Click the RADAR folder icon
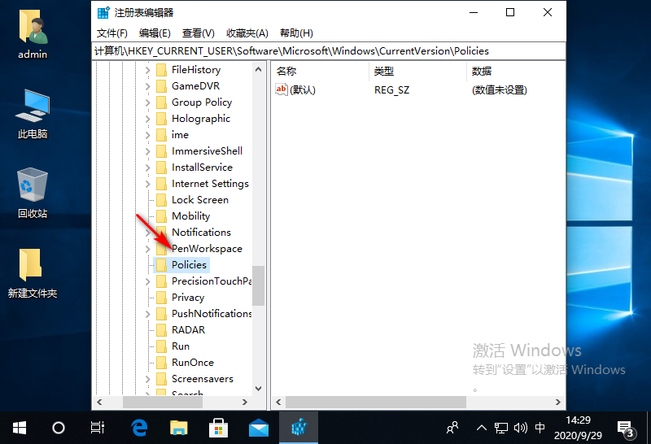This screenshot has width=651, height=444. (161, 330)
